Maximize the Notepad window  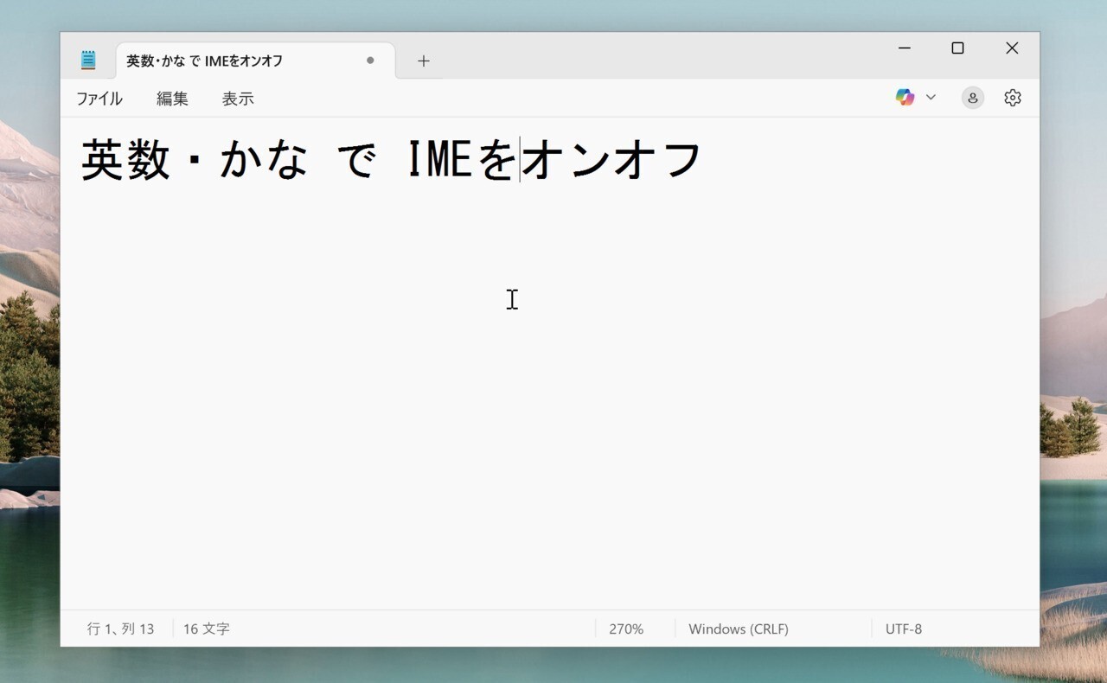pos(957,48)
